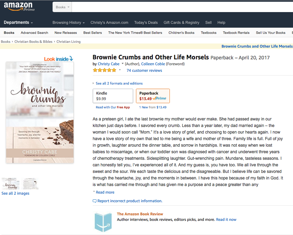Click the Look inside arrow badge
Screen dimensions: 293x235
point(58,59)
